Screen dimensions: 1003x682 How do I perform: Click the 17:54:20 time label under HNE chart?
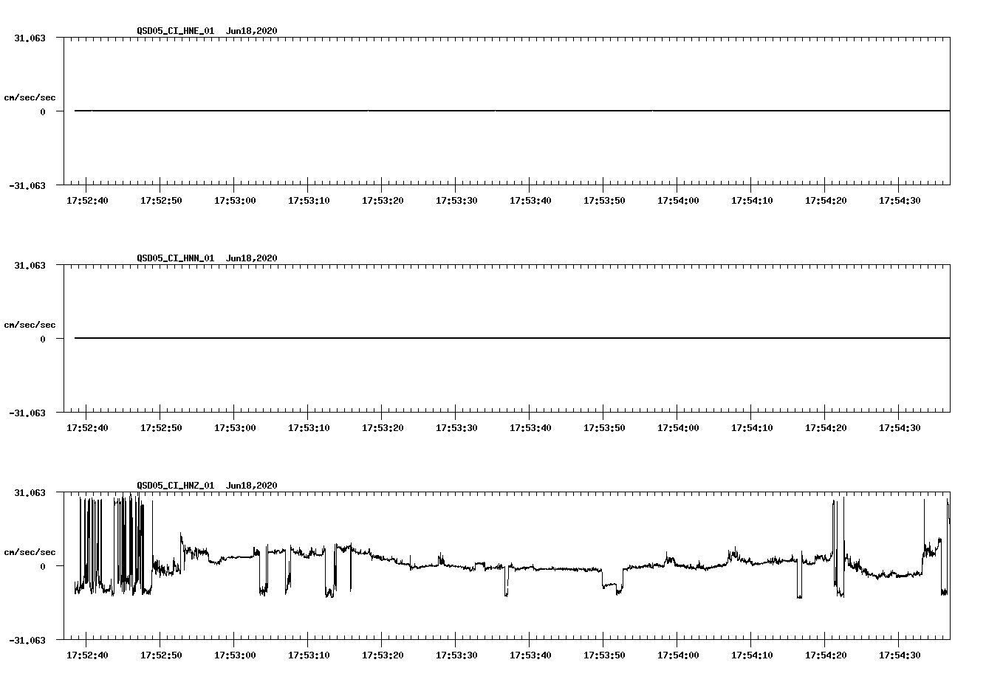click(x=826, y=201)
